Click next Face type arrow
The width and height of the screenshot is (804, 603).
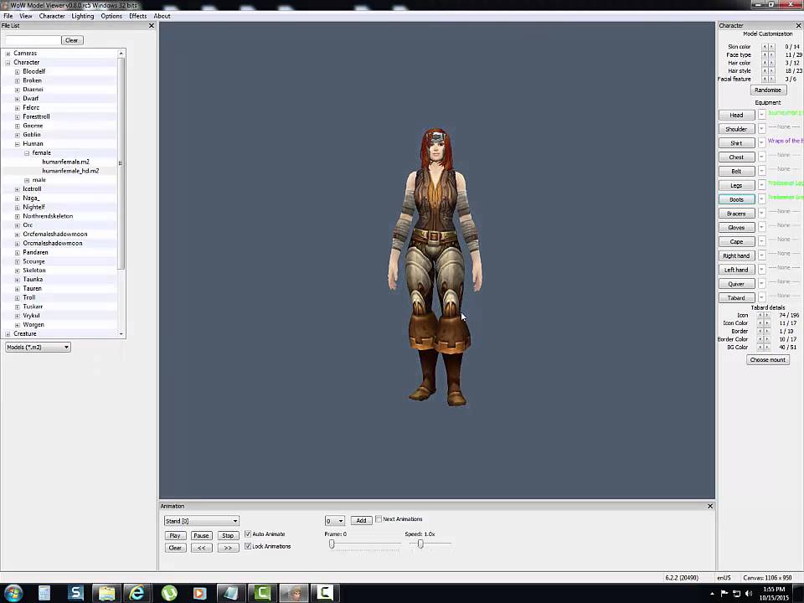click(771, 55)
